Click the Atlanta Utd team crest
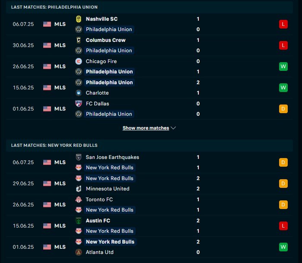The image size is (302, 263). coord(79,252)
